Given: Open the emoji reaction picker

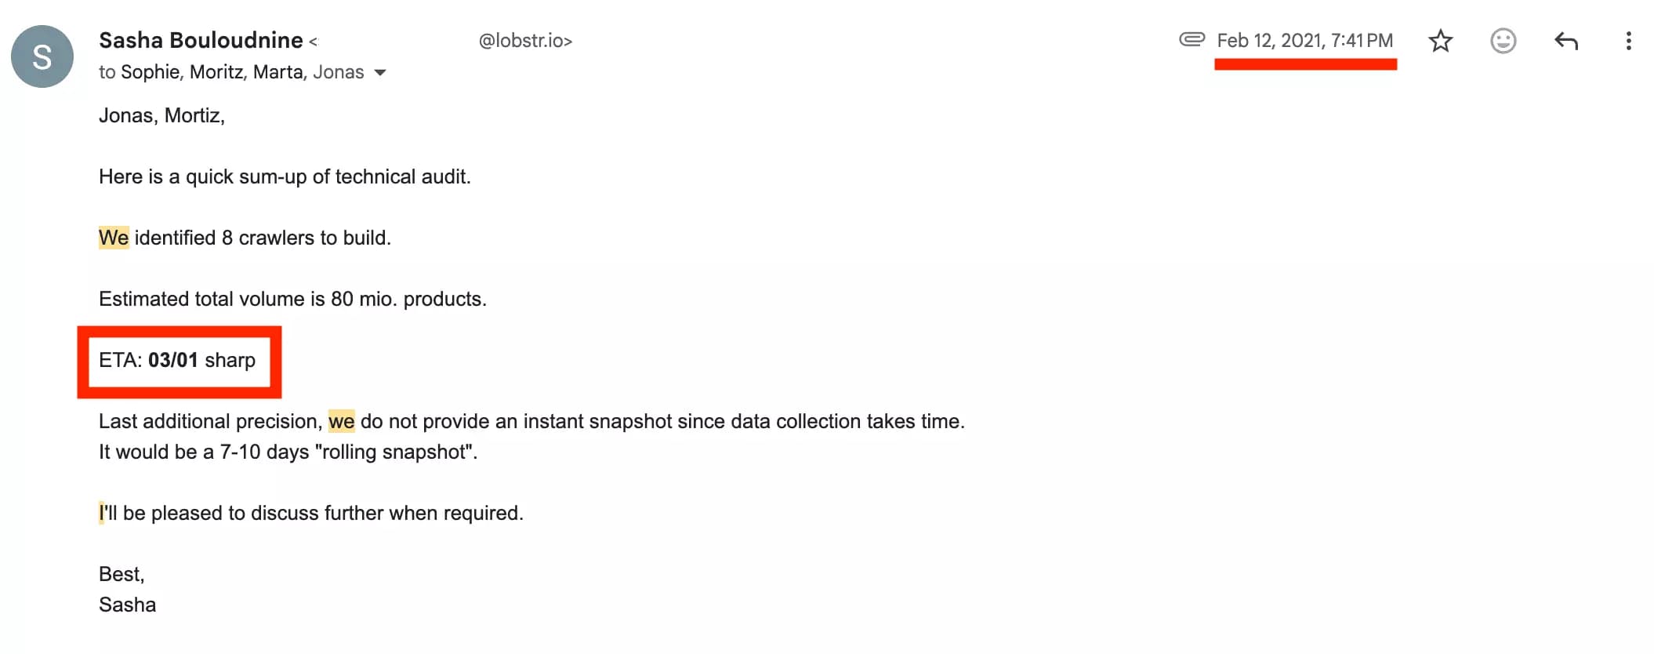Looking at the screenshot, I should coord(1503,41).
